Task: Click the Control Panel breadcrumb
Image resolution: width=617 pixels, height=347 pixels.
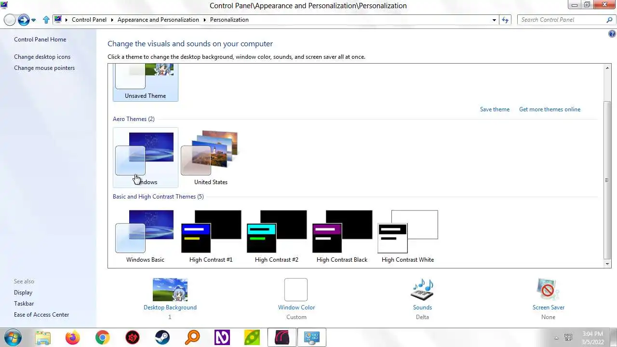Action: (x=89, y=20)
